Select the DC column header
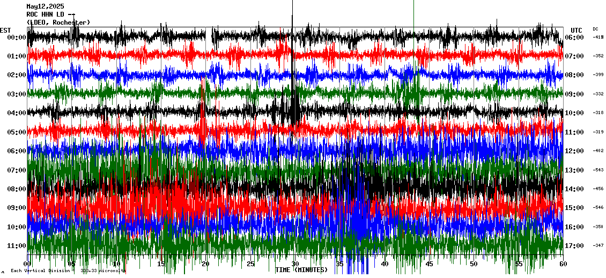The image size is (606, 278). click(x=595, y=29)
